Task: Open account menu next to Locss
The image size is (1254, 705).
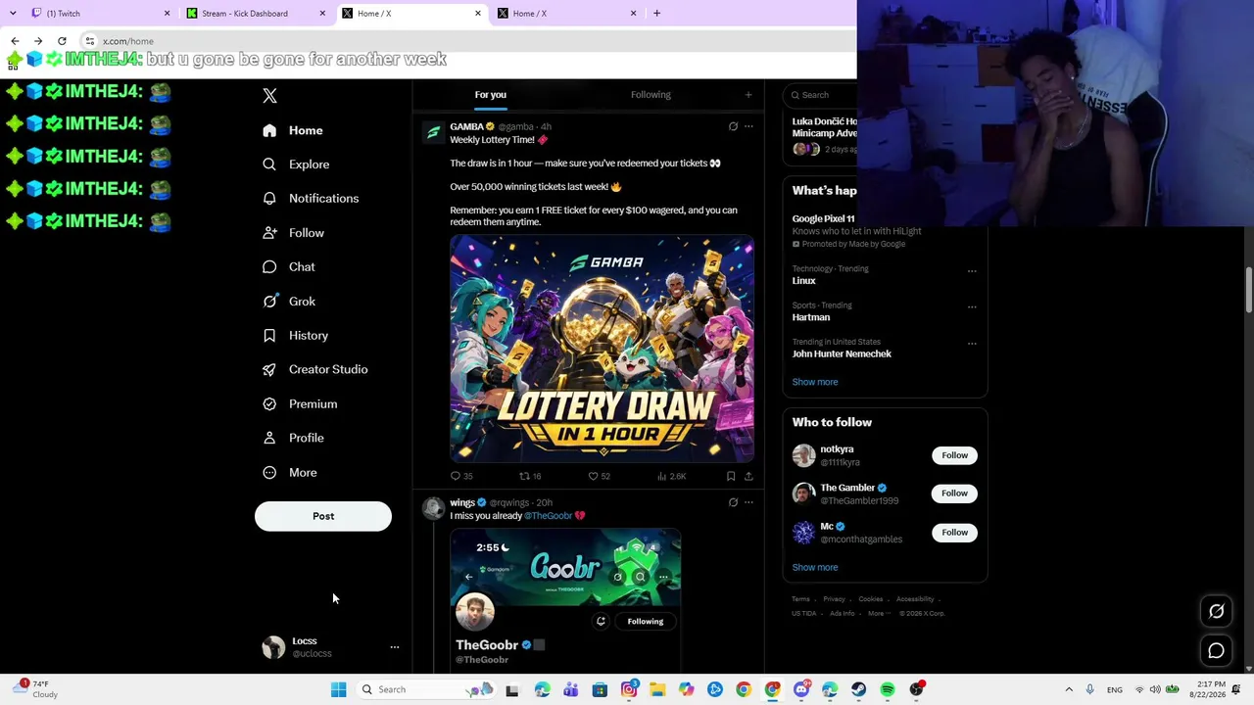Action: click(x=395, y=647)
